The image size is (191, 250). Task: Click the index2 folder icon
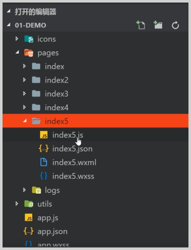[36, 80]
